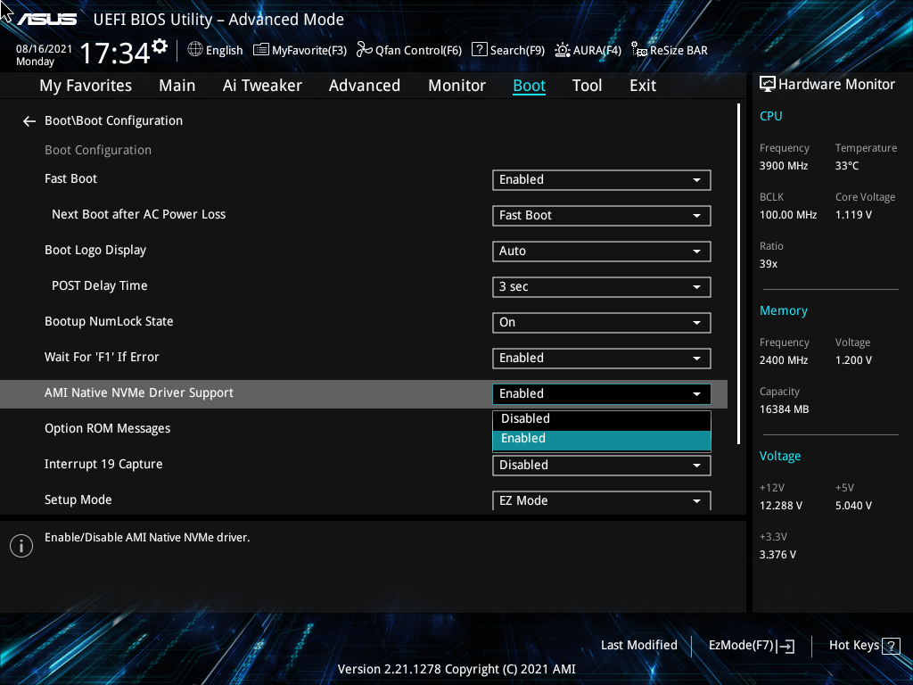Select AMI Native NVMe Driver Support label

[139, 393]
